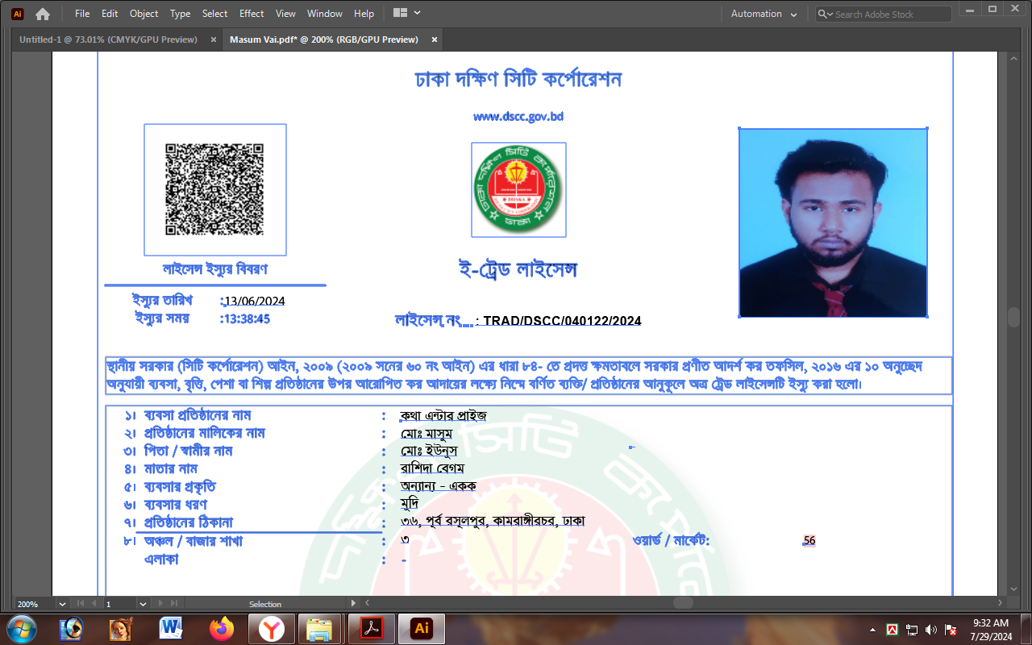The height and width of the screenshot is (645, 1032).
Task: Expand the zoom level dropdown arrow
Action: point(62,603)
